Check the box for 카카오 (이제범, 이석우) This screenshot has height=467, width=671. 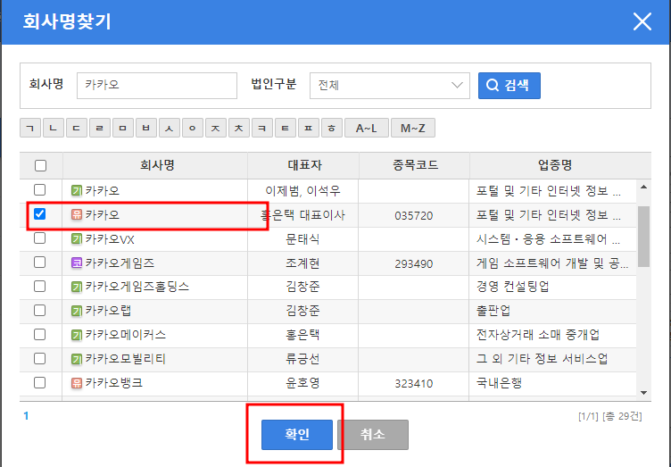[x=40, y=189]
